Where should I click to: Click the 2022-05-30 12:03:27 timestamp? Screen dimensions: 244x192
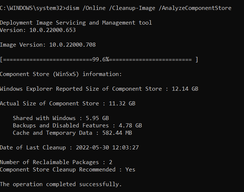[102, 148]
